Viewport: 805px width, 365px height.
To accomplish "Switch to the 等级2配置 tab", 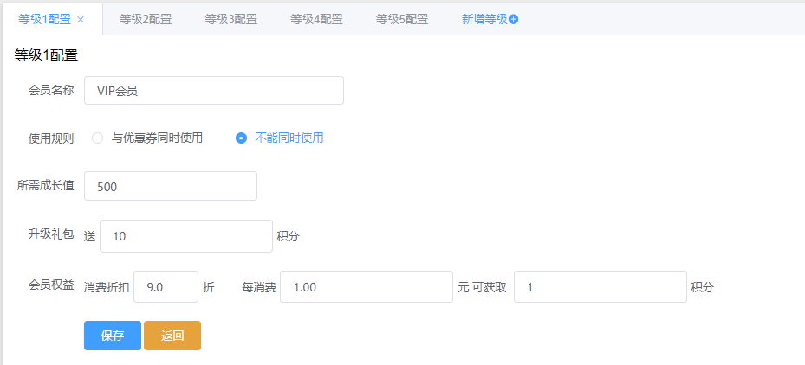I will click(146, 19).
